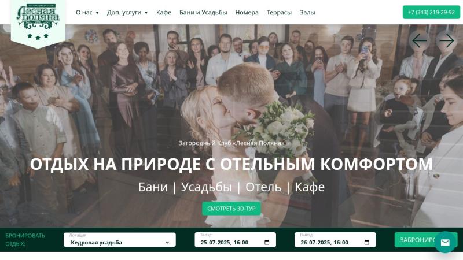Open calendar picker in Заезд field
Screen dimensions: 463x260
coord(267,242)
